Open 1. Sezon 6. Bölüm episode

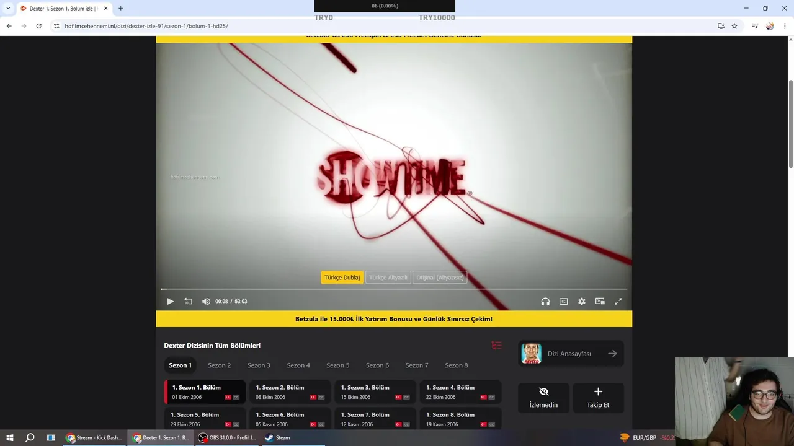290,419
